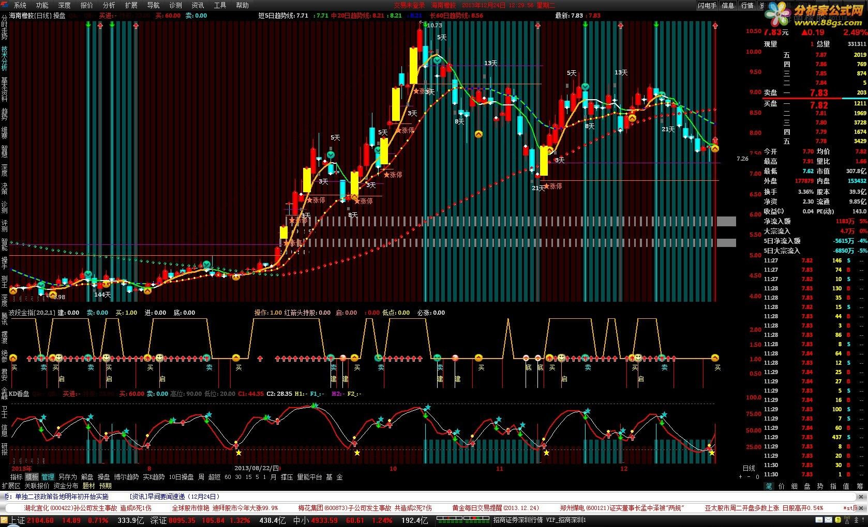The image size is (868, 527).
Task: Switch to the 60 minute period
Action: (228, 477)
